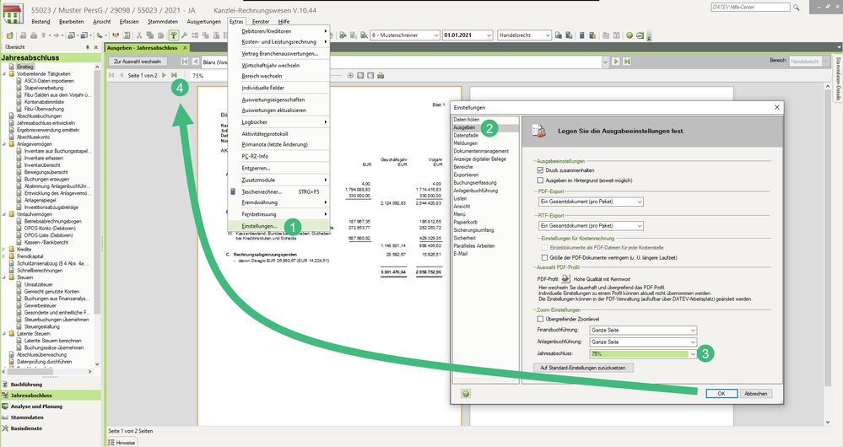Click Zur Auswahl wechseln button

pyautogui.click(x=137, y=62)
